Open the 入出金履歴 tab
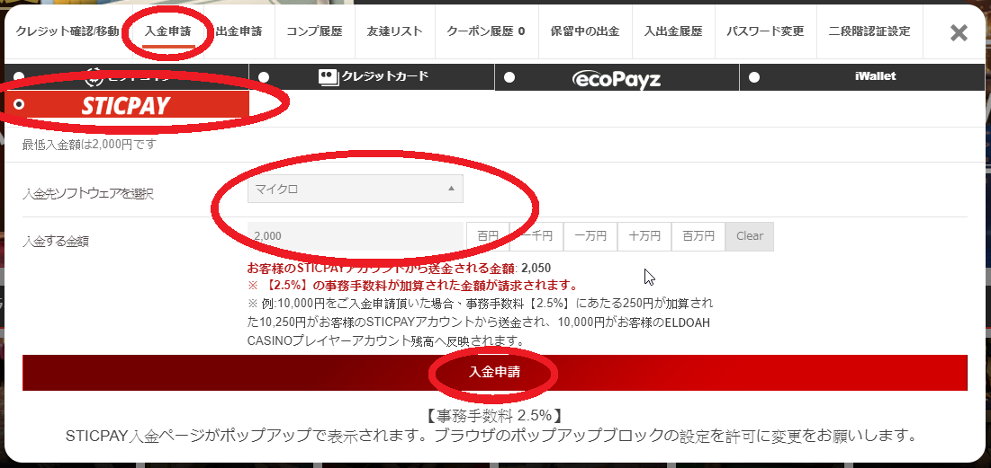This screenshot has width=991, height=468. pos(673,31)
